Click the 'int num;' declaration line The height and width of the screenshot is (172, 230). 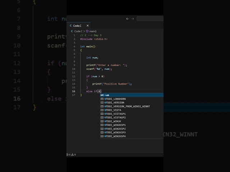pyautogui.click(x=92, y=58)
